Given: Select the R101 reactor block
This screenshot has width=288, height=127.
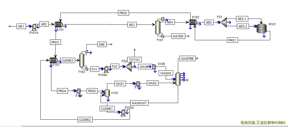Looking at the screenshot, I should tap(261, 29).
